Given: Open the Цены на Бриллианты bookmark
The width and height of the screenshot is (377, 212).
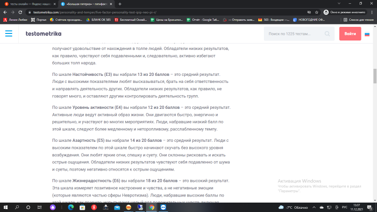Looking at the screenshot, I should tap(166, 20).
